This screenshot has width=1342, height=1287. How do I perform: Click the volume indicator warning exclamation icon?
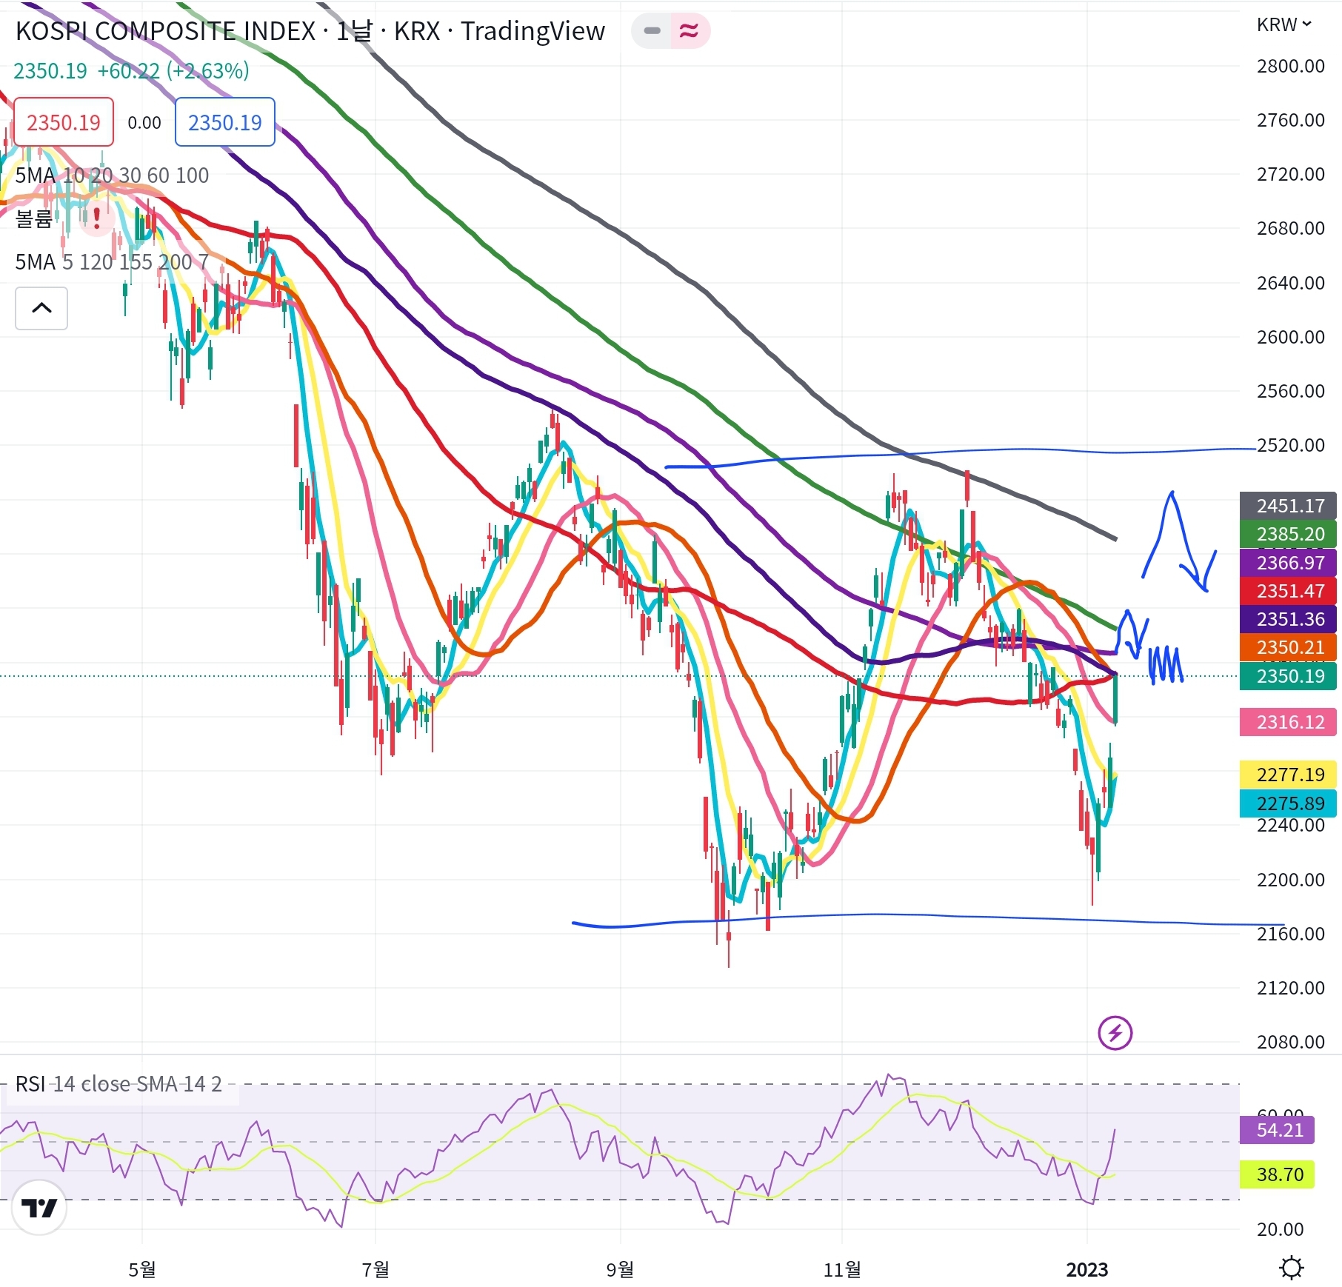[x=96, y=218]
